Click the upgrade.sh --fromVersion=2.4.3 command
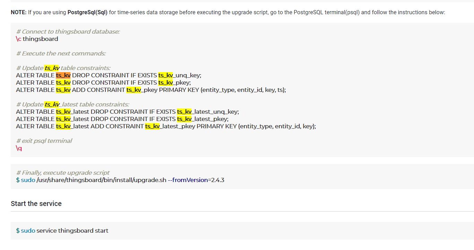 [120, 180]
